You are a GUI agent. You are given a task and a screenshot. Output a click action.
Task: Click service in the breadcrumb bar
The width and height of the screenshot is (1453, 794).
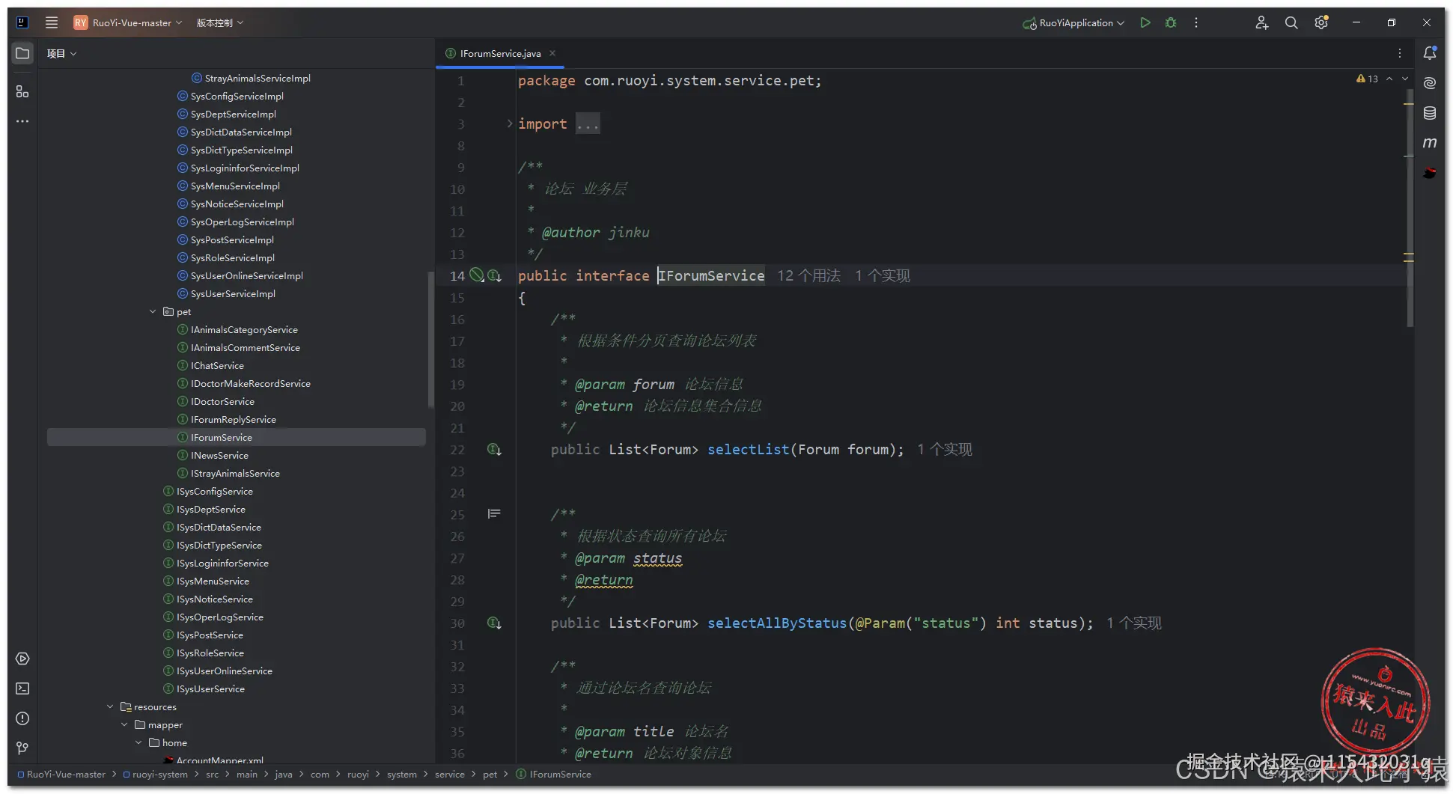click(450, 775)
